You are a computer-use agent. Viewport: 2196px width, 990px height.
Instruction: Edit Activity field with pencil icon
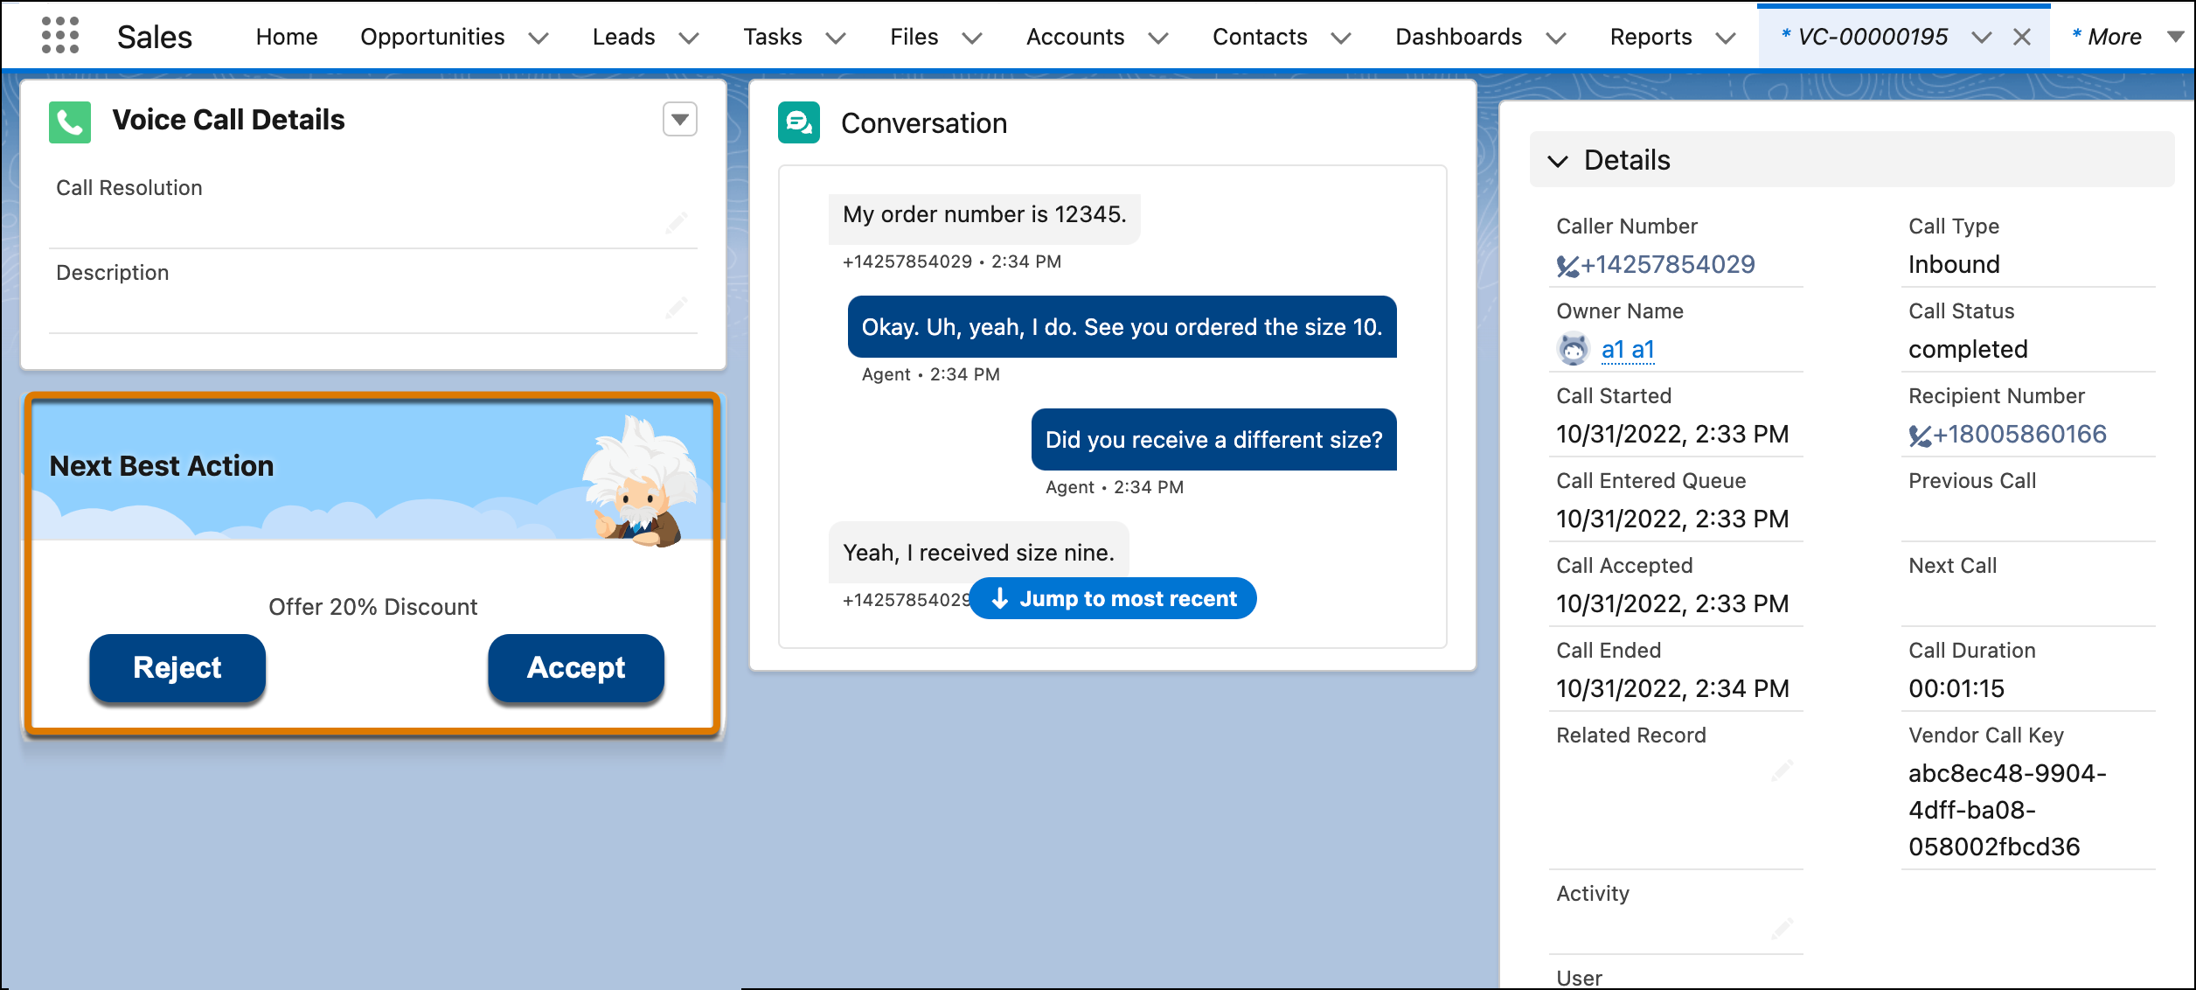(x=1783, y=929)
